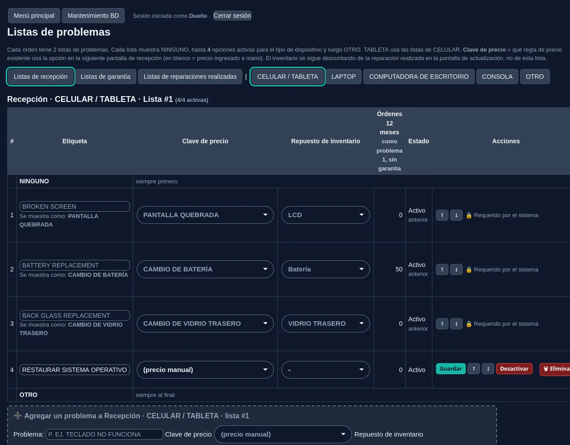Select the LAPTOP device tab

344,77
